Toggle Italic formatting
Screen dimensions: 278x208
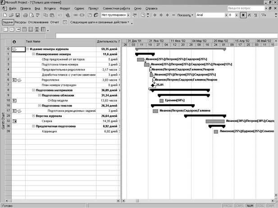pyautogui.click(x=249, y=15)
